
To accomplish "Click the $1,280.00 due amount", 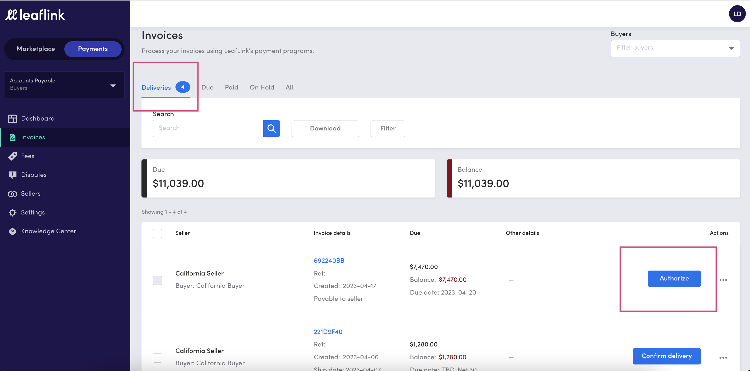I will coord(424,345).
